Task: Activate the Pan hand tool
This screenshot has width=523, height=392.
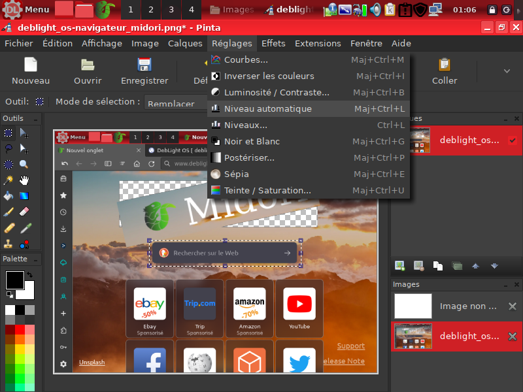Action: pyautogui.click(x=25, y=180)
